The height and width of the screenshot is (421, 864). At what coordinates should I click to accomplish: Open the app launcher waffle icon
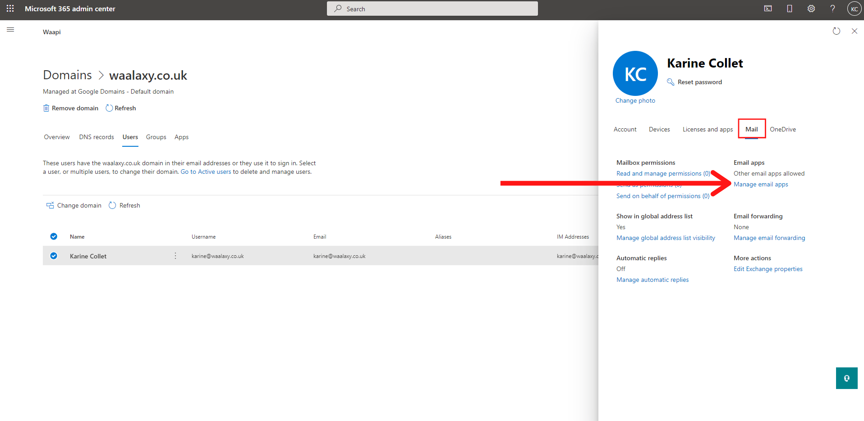pos(10,9)
